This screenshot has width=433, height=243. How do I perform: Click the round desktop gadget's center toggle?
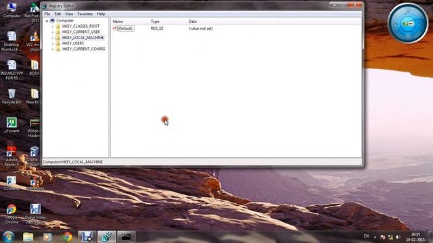click(408, 24)
